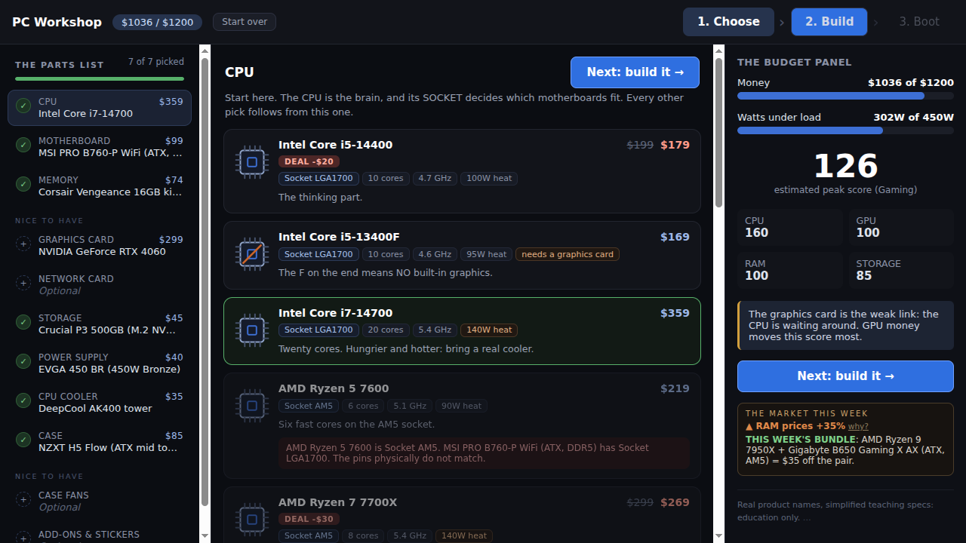Click the Money progress bar
Screen dimensions: 966x543
pyautogui.click(x=845, y=96)
